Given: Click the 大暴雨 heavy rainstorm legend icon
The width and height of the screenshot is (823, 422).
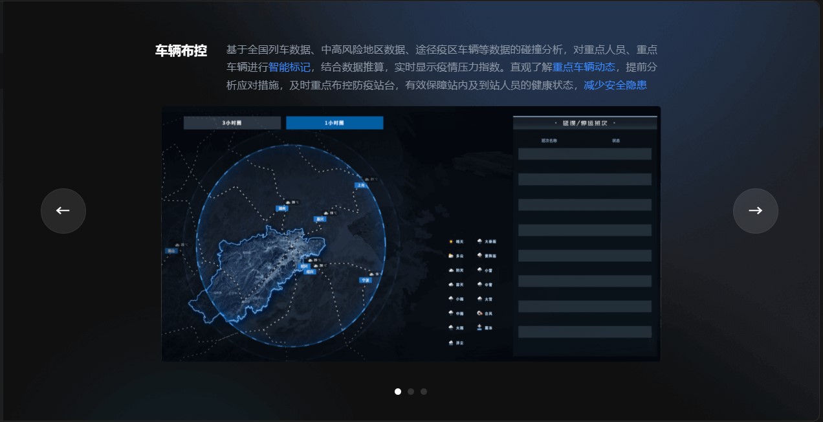Looking at the screenshot, I should click(479, 241).
